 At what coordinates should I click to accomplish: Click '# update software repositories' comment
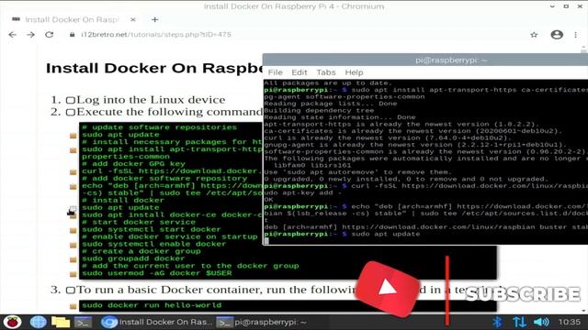pos(159,127)
